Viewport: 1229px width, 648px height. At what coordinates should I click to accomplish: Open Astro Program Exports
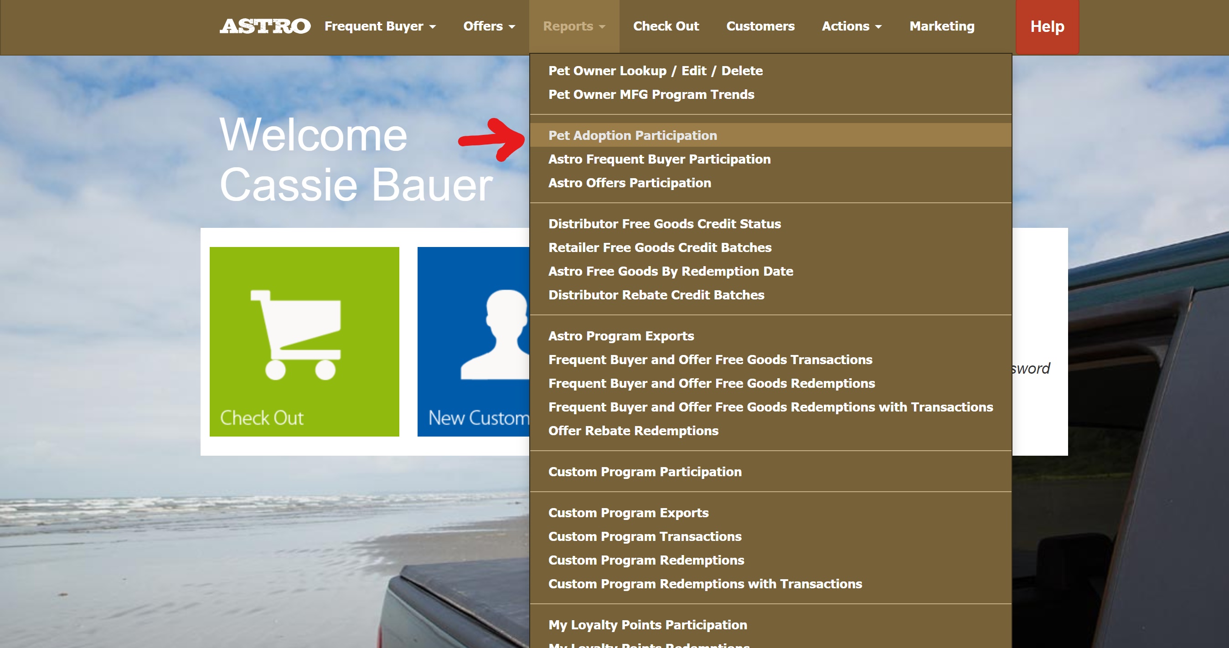pos(621,336)
